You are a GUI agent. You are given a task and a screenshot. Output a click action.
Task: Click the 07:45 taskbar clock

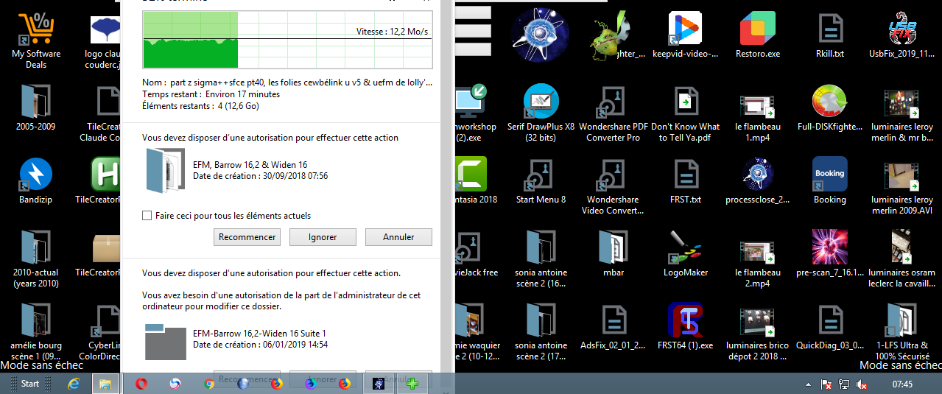pos(902,384)
